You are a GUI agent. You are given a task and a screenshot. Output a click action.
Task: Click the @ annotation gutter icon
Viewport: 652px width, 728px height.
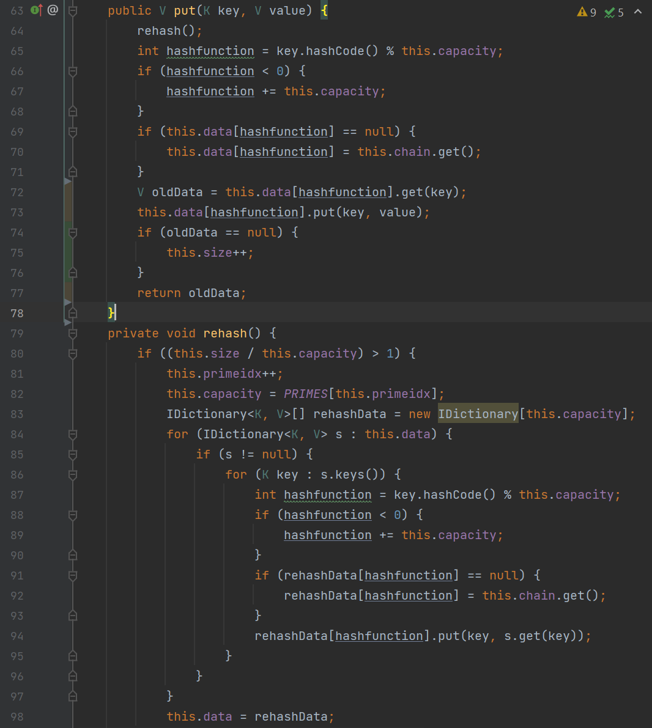53,10
